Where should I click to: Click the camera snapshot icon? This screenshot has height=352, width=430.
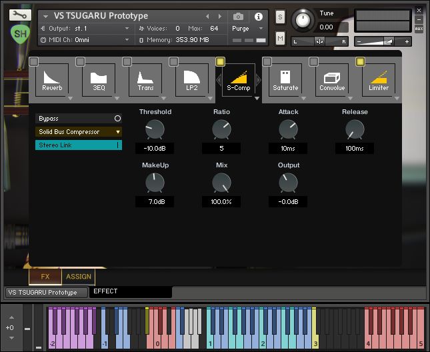[x=239, y=17]
